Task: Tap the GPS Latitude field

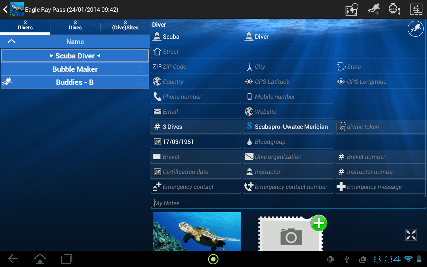Action: click(288, 82)
